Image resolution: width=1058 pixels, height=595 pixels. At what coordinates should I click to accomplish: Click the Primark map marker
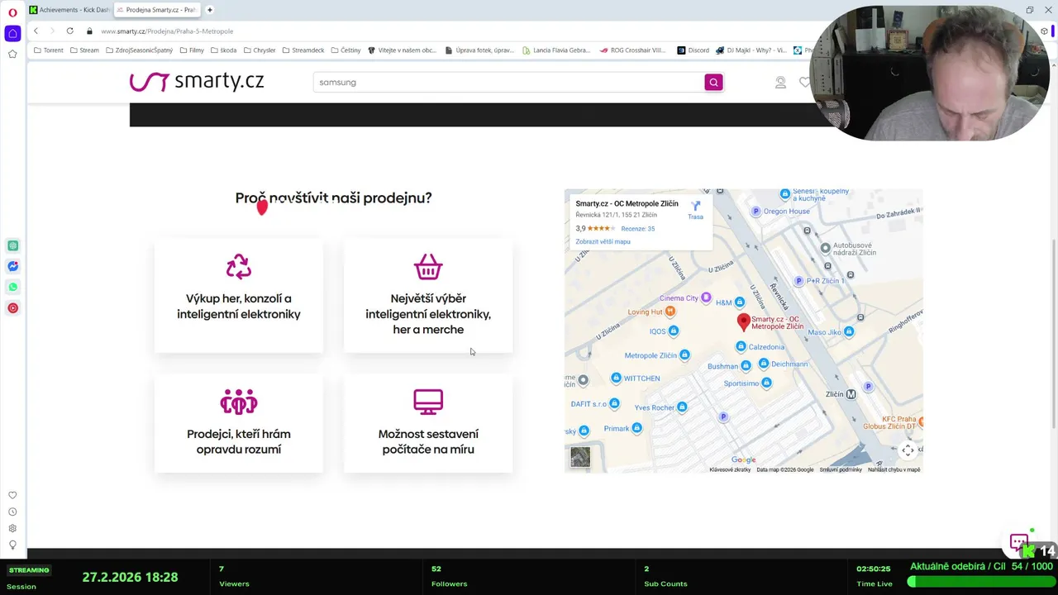(636, 428)
